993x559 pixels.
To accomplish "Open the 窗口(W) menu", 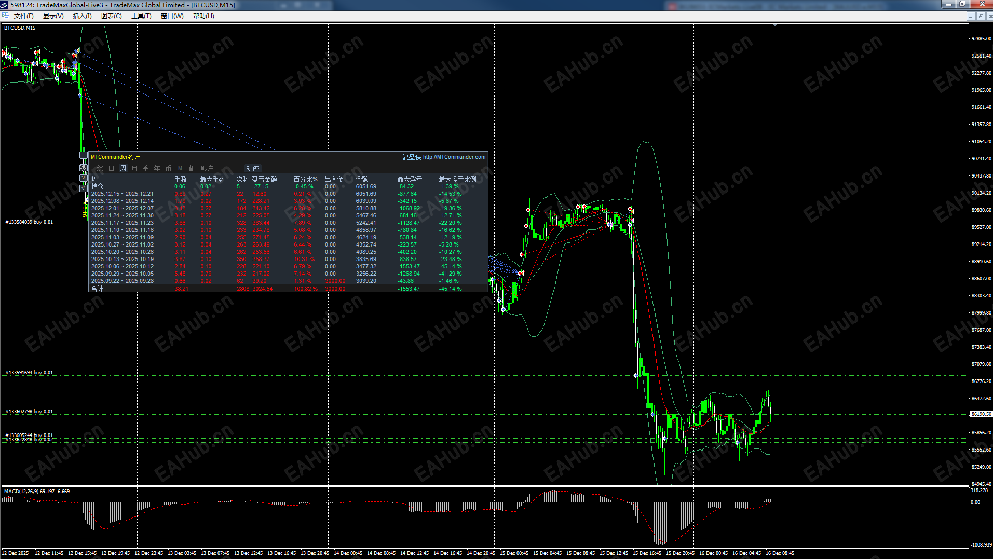I will tap(172, 16).
